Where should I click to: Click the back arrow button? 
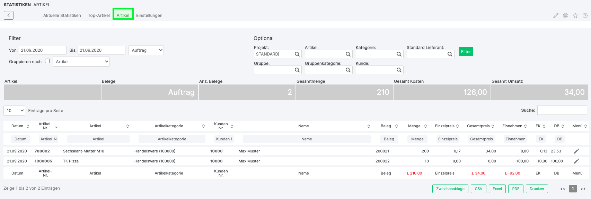9,15
